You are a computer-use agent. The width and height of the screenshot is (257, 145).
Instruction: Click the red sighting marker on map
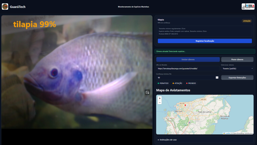click(x=185, y=105)
